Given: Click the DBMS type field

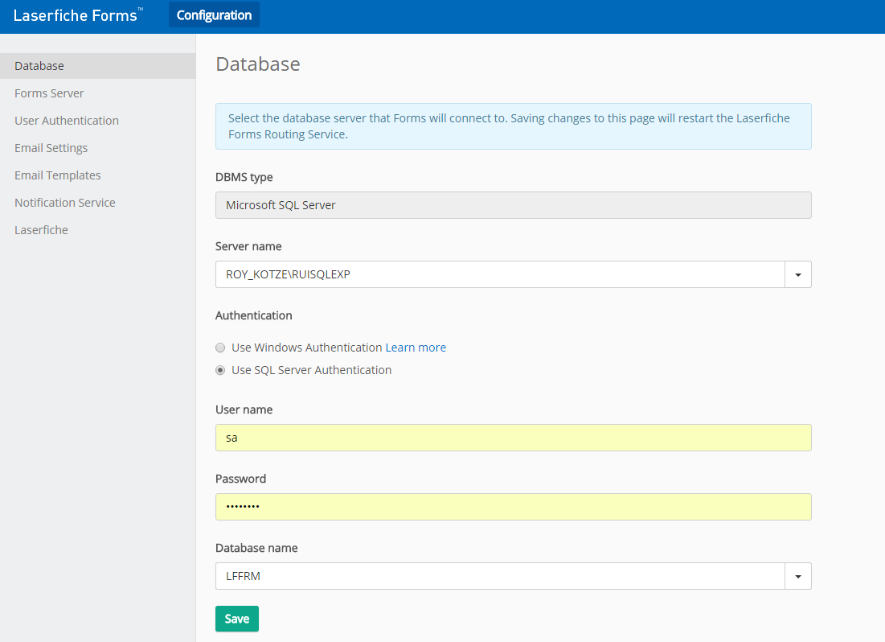Looking at the screenshot, I should pos(513,205).
